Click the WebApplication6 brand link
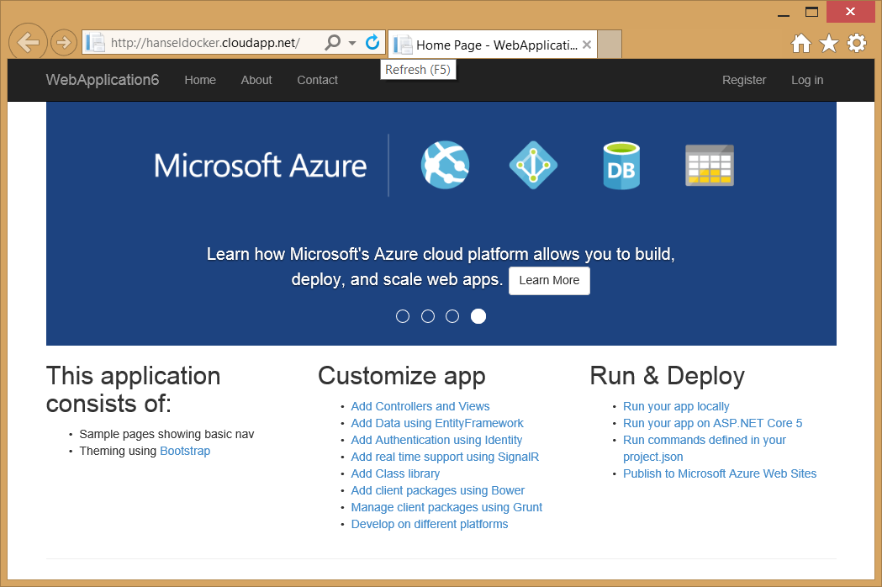This screenshot has width=882, height=587. 103,80
